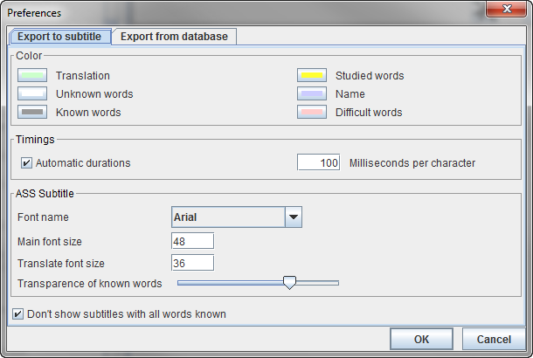Screen dimensions: 533x358
Task: Click the Milliseconds per character field
Action: coord(319,162)
